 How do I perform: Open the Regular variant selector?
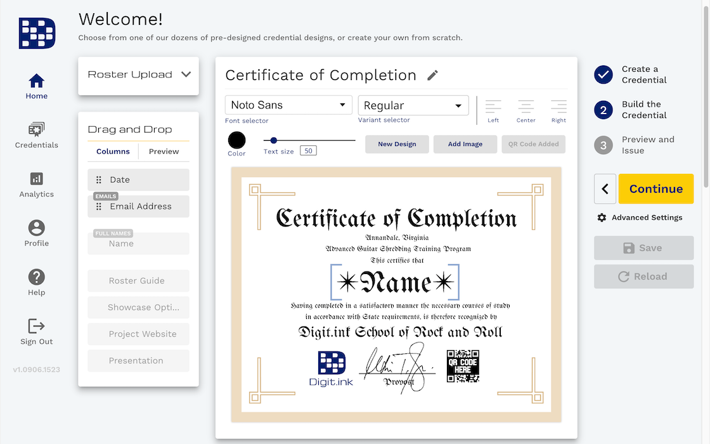[x=413, y=105]
